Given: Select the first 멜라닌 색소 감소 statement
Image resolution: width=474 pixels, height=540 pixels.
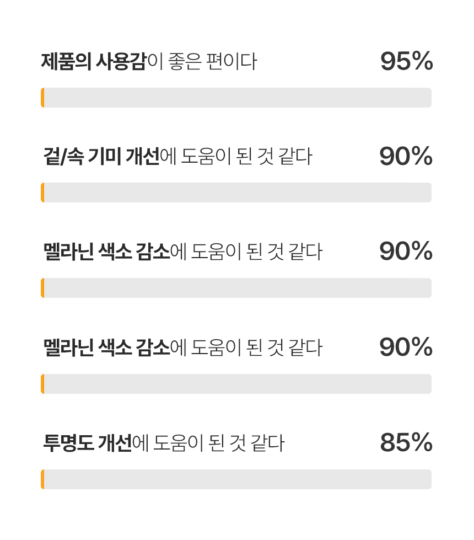Looking at the screenshot, I should pos(182,252).
